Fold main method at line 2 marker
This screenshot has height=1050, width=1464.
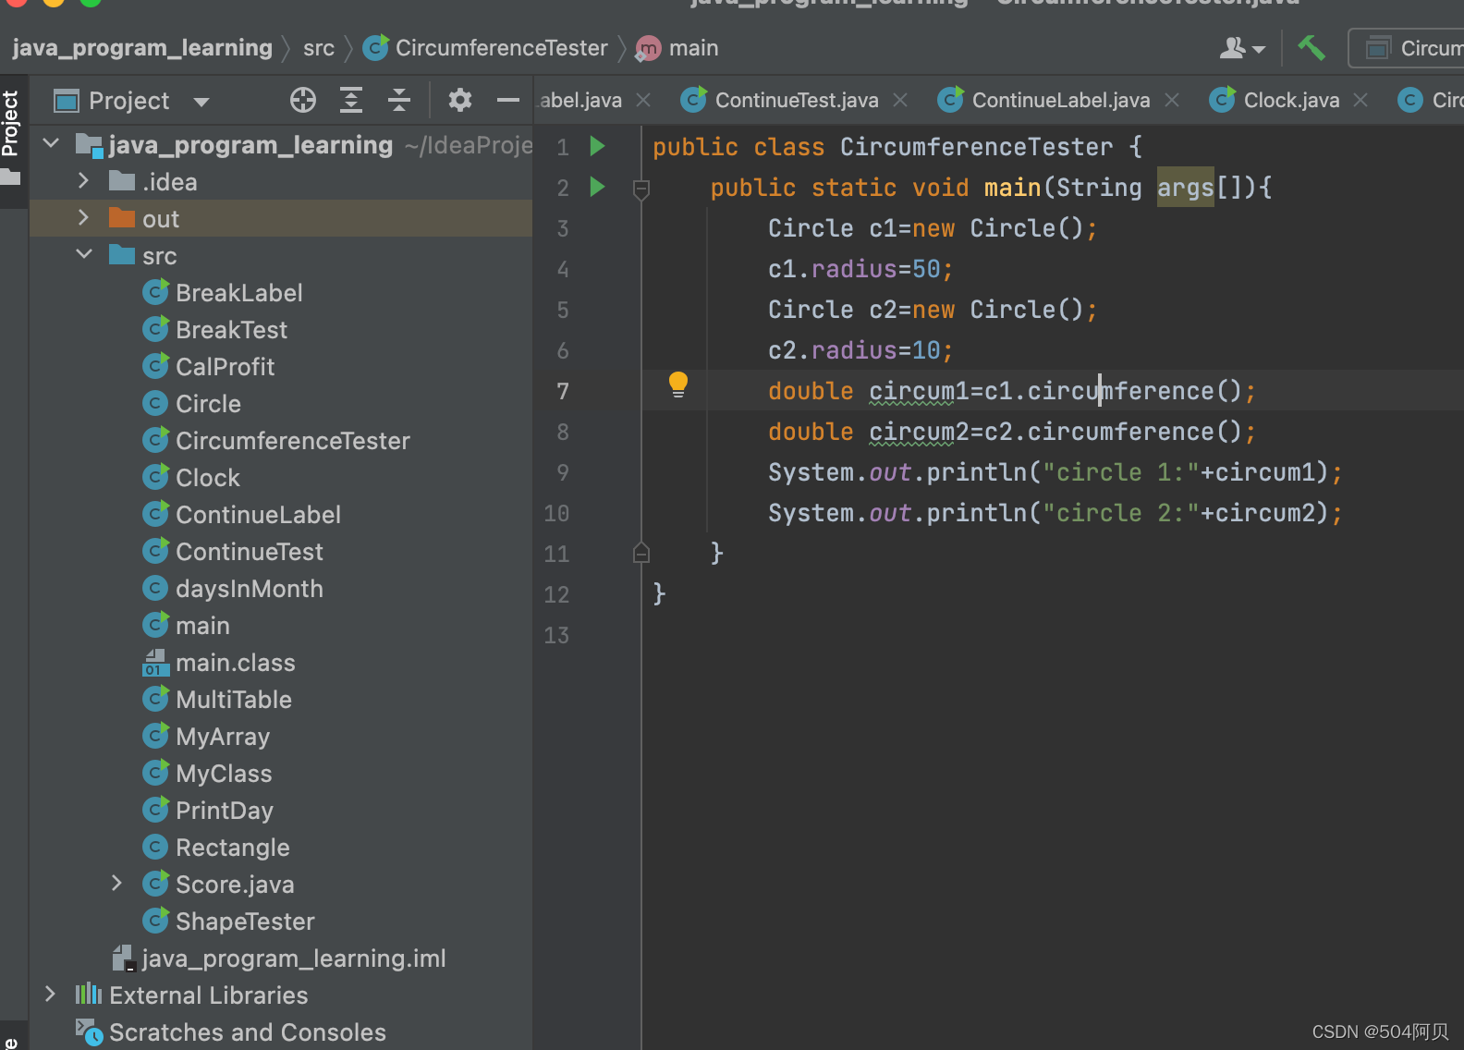point(641,189)
